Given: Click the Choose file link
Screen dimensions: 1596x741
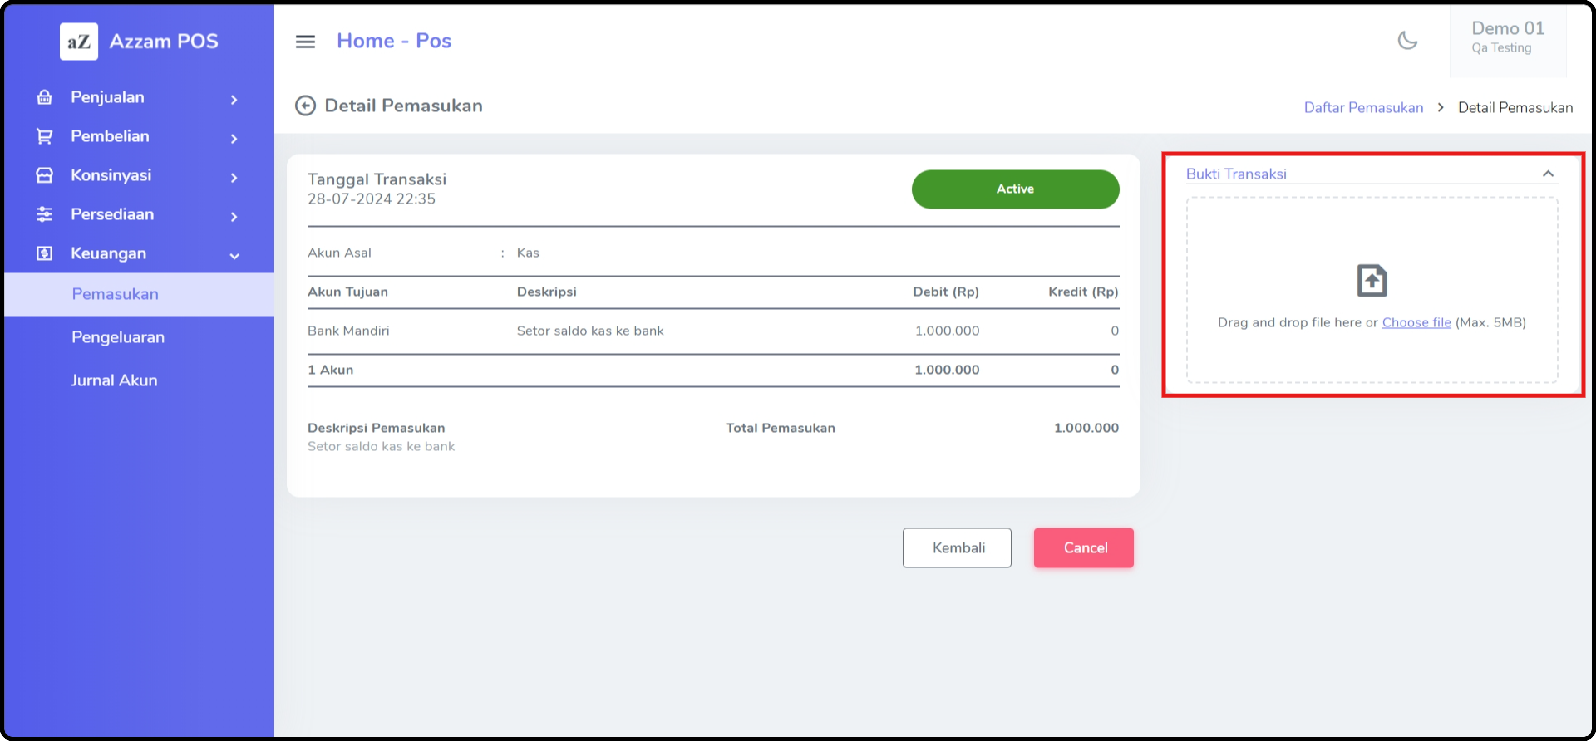Looking at the screenshot, I should point(1416,322).
